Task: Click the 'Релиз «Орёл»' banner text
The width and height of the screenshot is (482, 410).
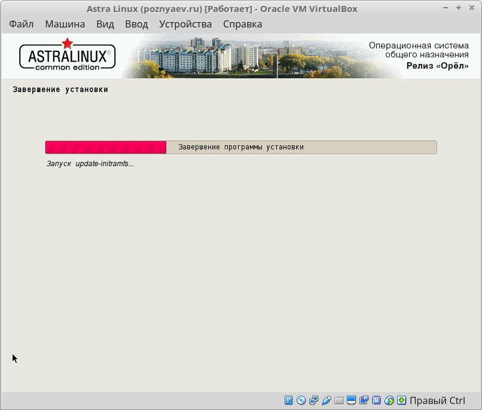Action: pos(437,66)
